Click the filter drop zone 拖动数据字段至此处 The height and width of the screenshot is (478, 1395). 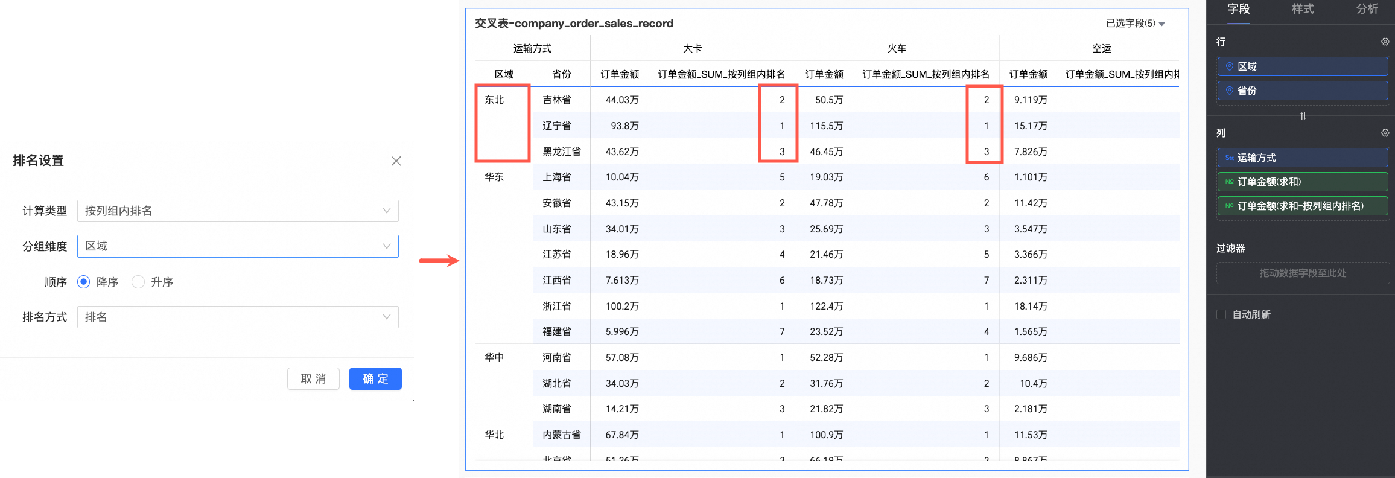click(x=1303, y=273)
